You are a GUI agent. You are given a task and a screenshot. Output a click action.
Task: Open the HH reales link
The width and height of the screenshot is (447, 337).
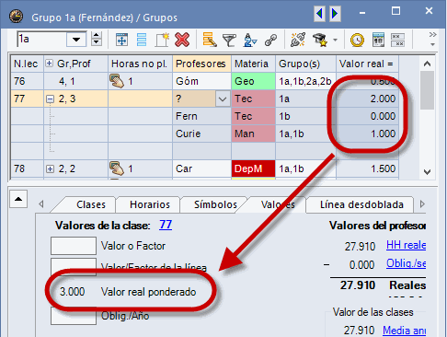[x=406, y=245]
